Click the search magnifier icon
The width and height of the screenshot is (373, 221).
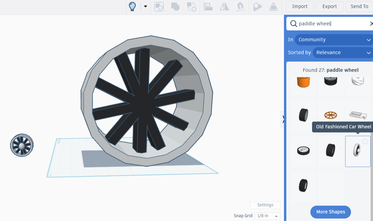(293, 24)
